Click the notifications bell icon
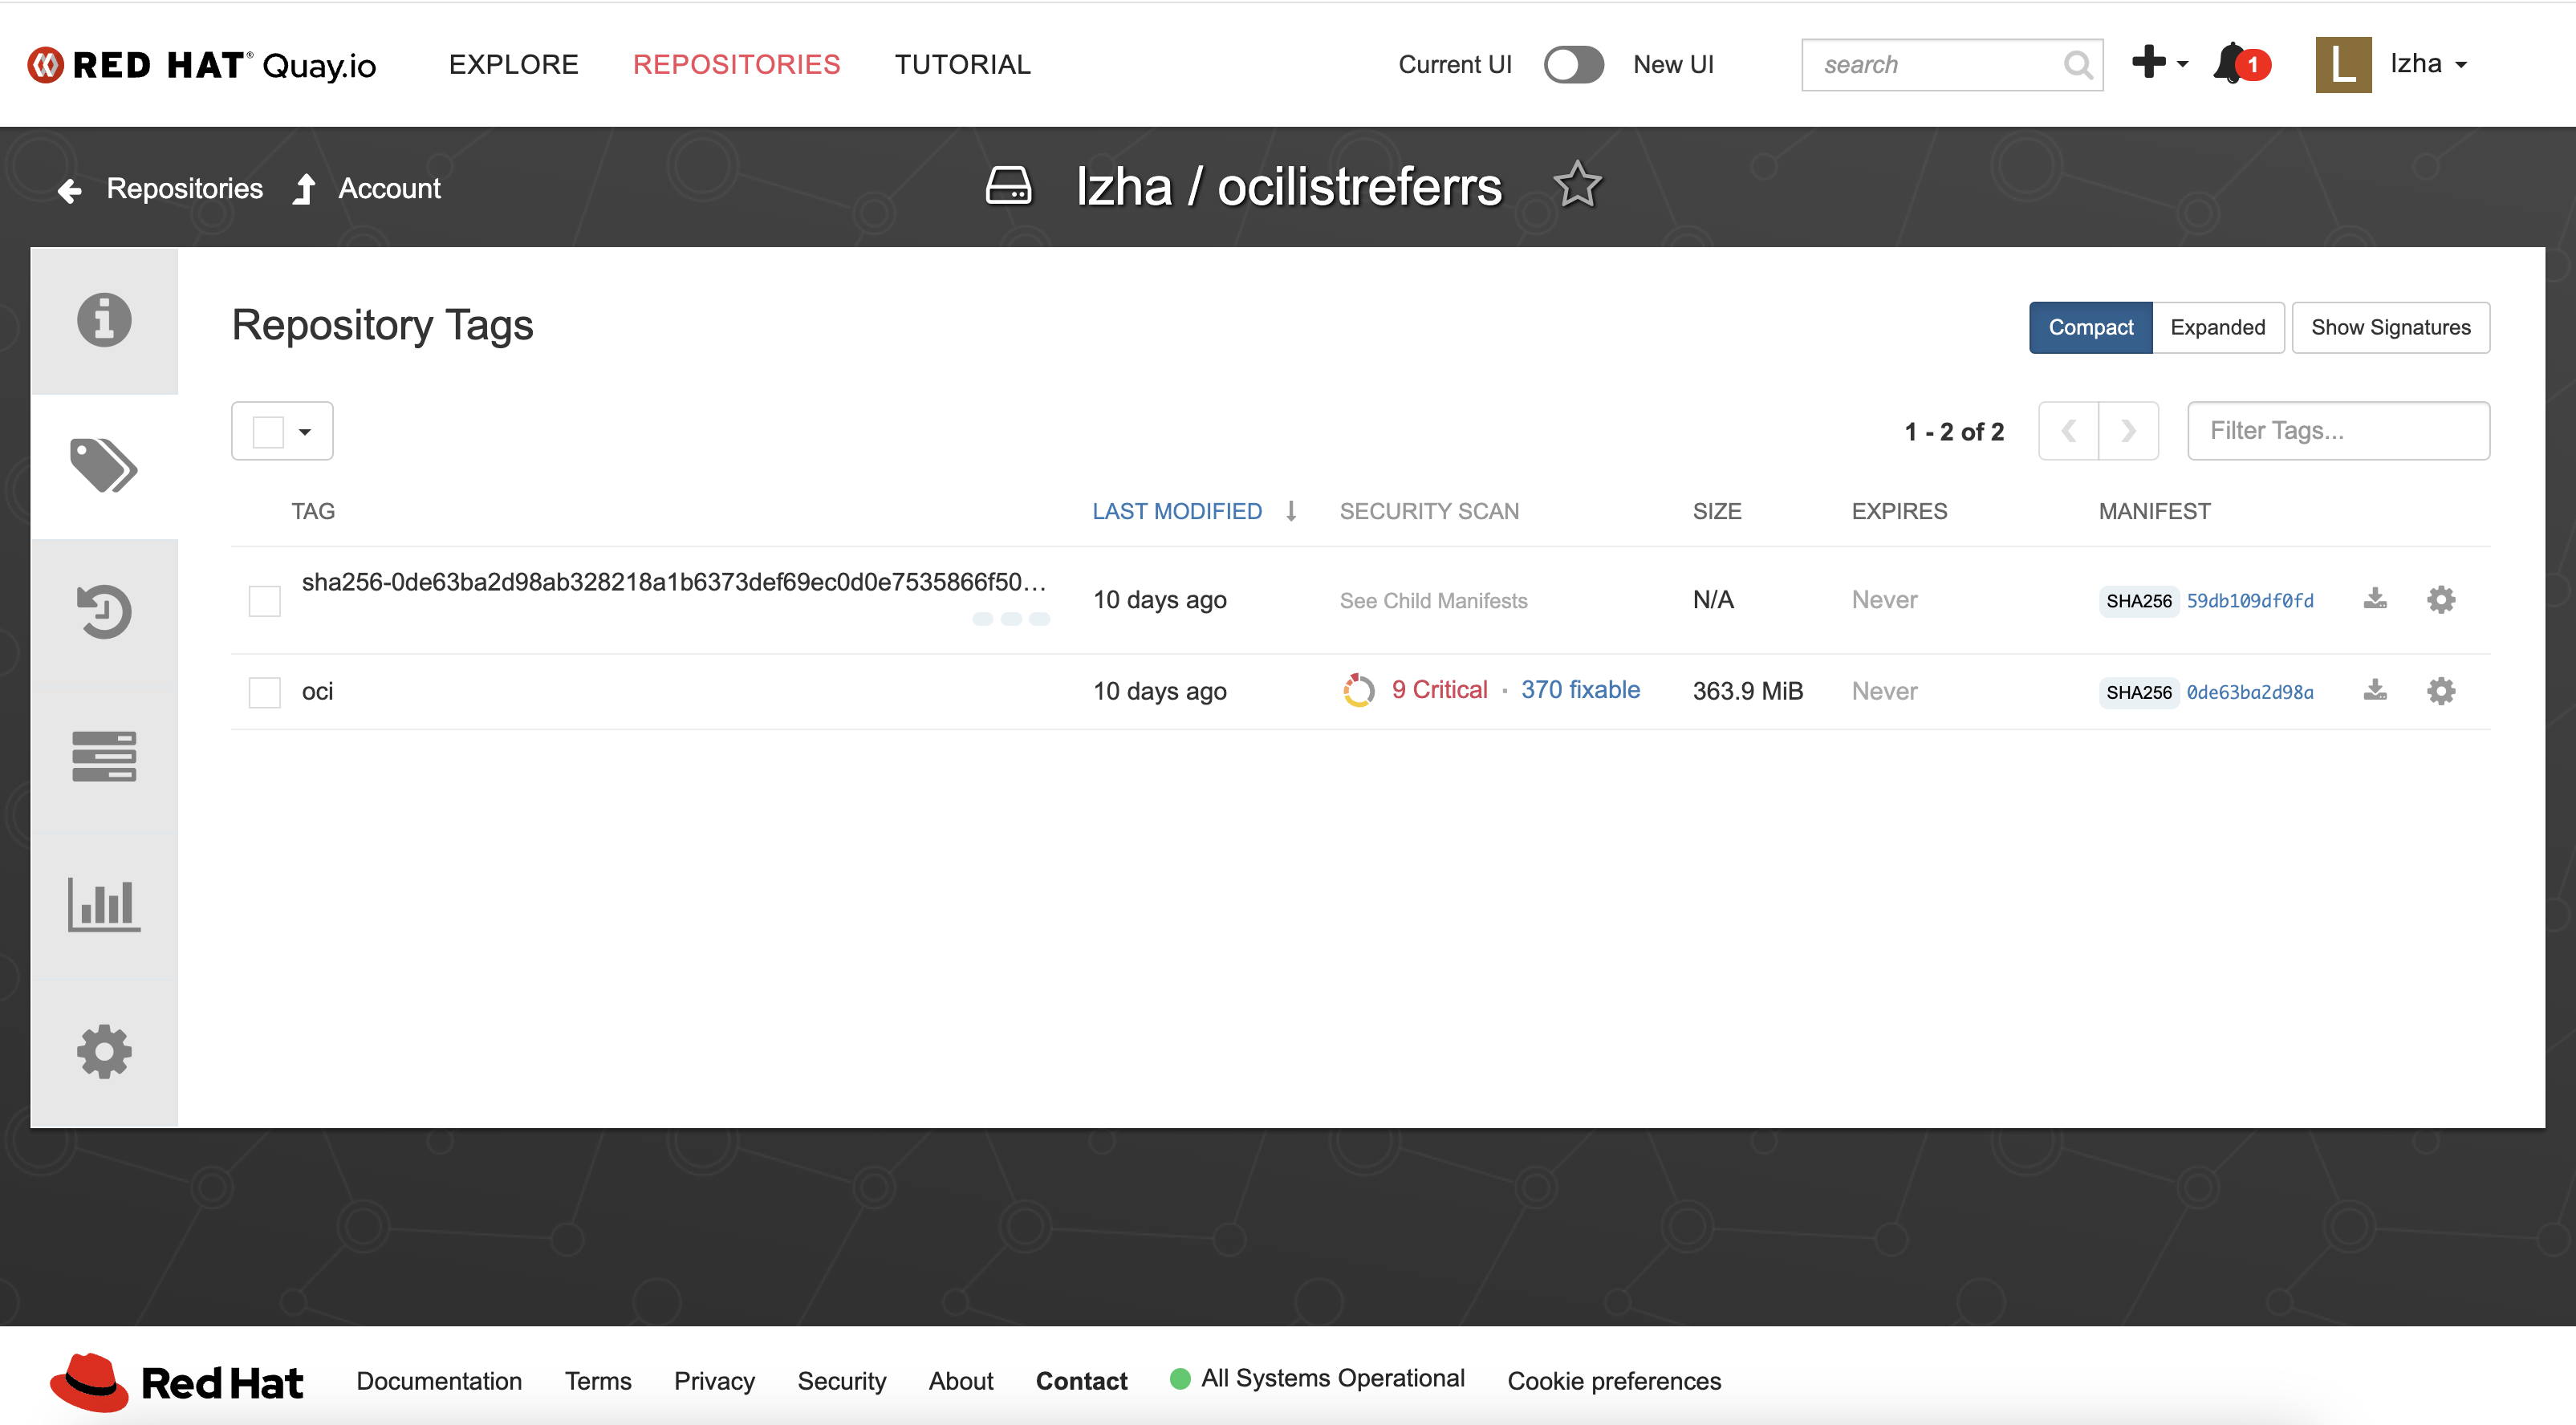Image resolution: width=2576 pixels, height=1425 pixels. (2232, 64)
